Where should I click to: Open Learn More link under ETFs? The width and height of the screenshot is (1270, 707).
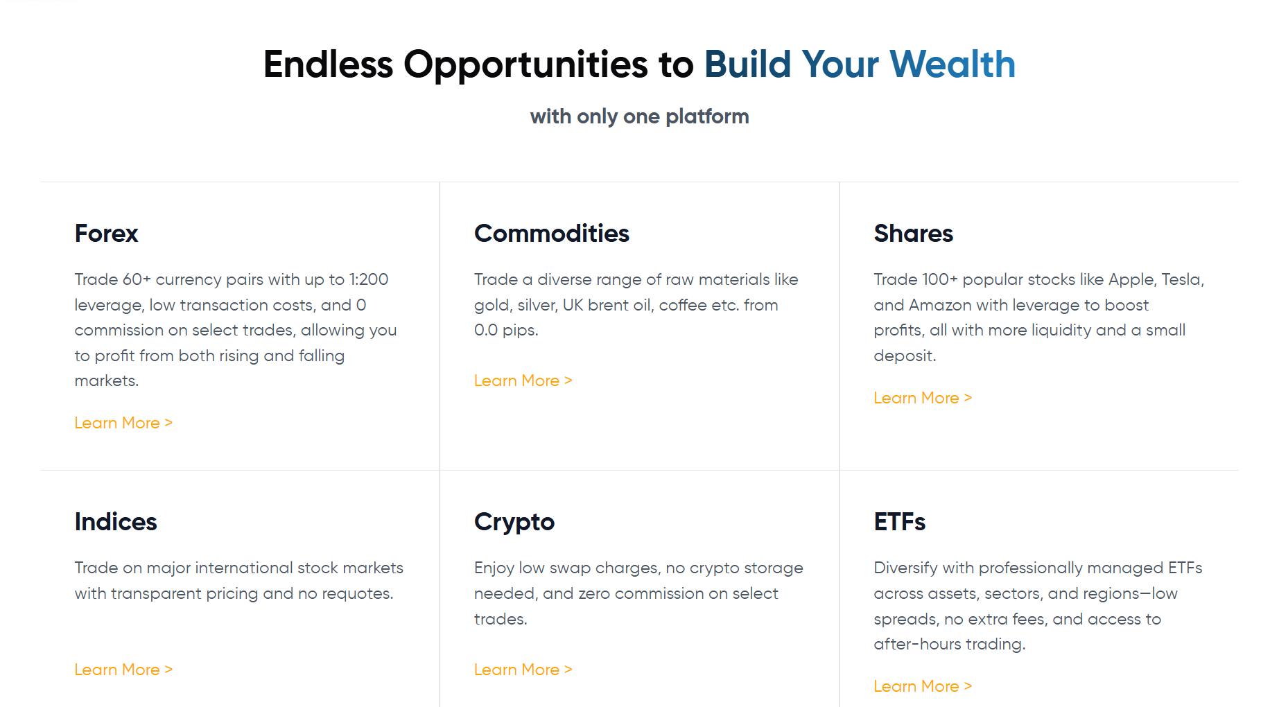tap(923, 686)
